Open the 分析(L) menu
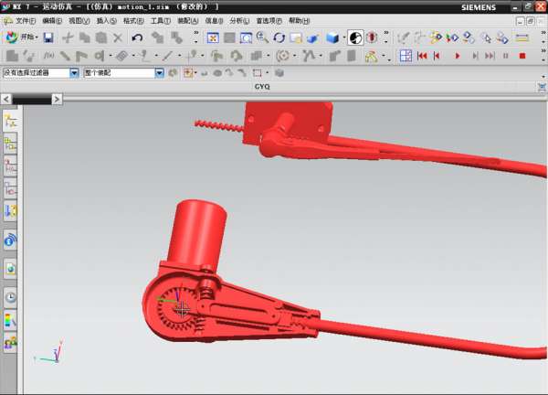 [239, 21]
